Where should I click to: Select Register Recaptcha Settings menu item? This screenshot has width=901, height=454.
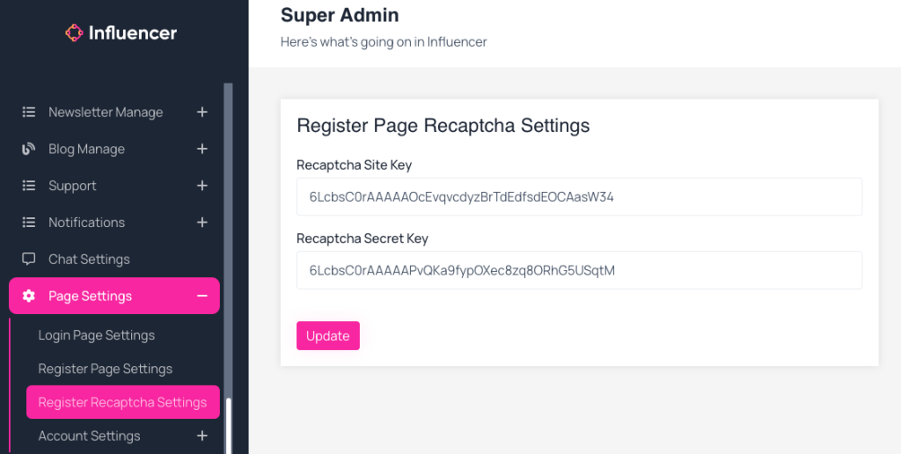(x=122, y=402)
